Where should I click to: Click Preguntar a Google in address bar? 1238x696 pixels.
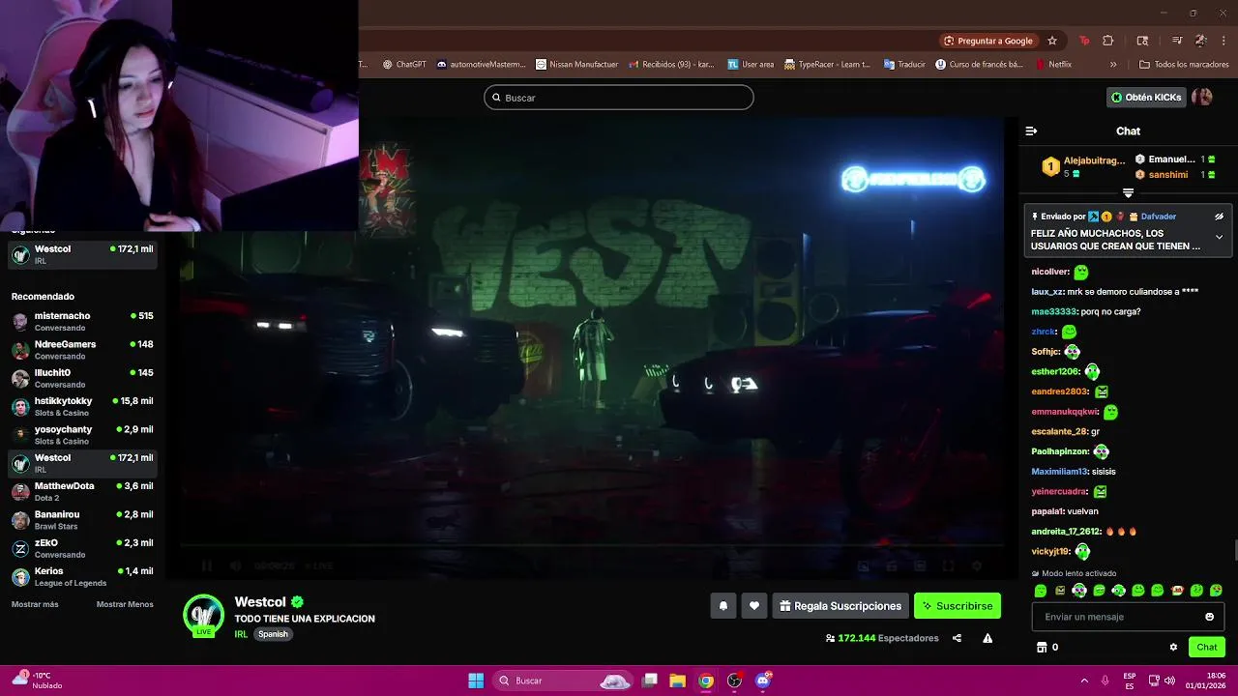988,41
